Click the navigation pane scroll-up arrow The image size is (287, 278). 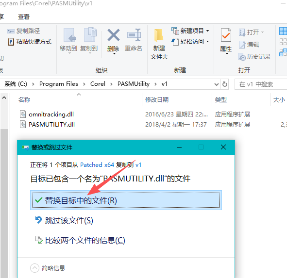click(4, 98)
